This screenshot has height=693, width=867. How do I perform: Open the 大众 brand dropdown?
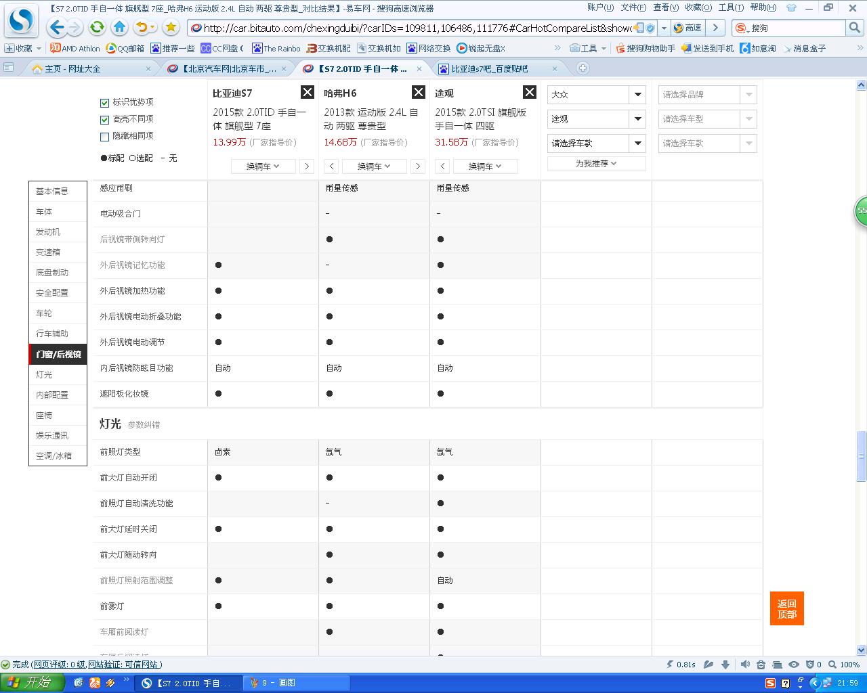click(597, 95)
